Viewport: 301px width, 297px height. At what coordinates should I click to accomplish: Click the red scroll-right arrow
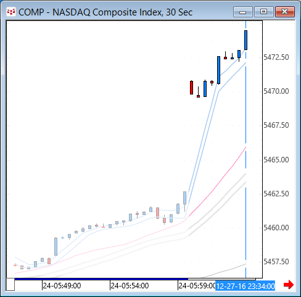tap(289, 285)
